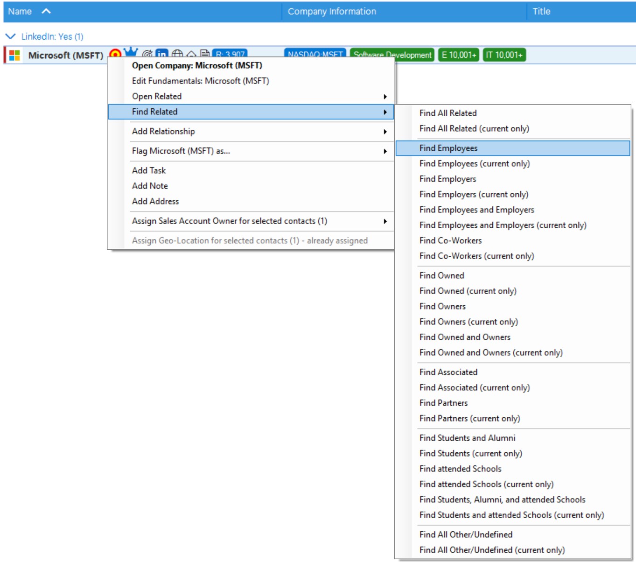Select Find All Related (current only)
Screen dimensions: 636x562
pos(513,128)
